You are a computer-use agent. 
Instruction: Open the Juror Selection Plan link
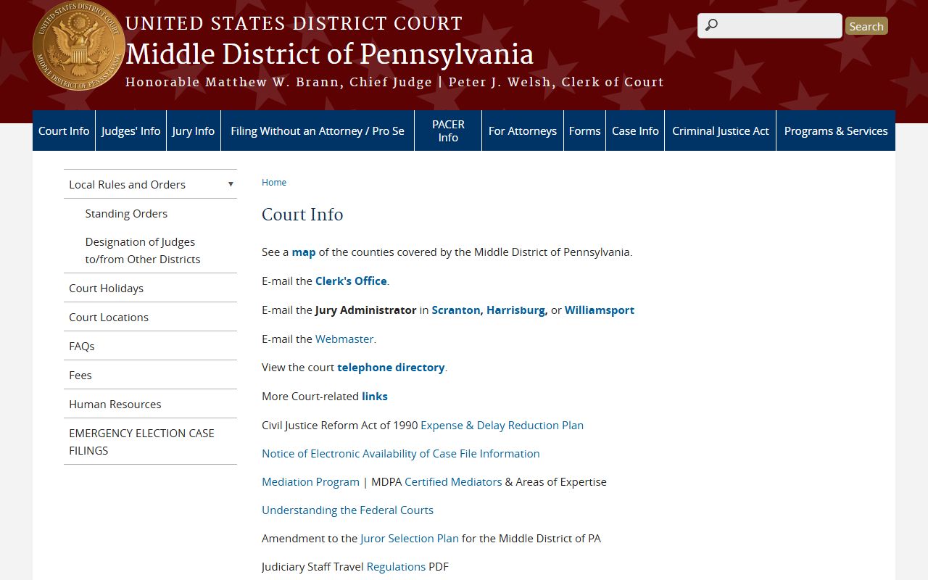410,538
